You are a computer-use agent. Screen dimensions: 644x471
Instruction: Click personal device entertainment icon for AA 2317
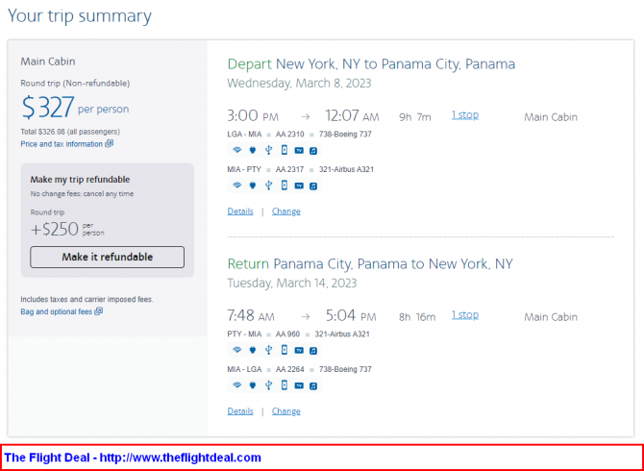285,186
